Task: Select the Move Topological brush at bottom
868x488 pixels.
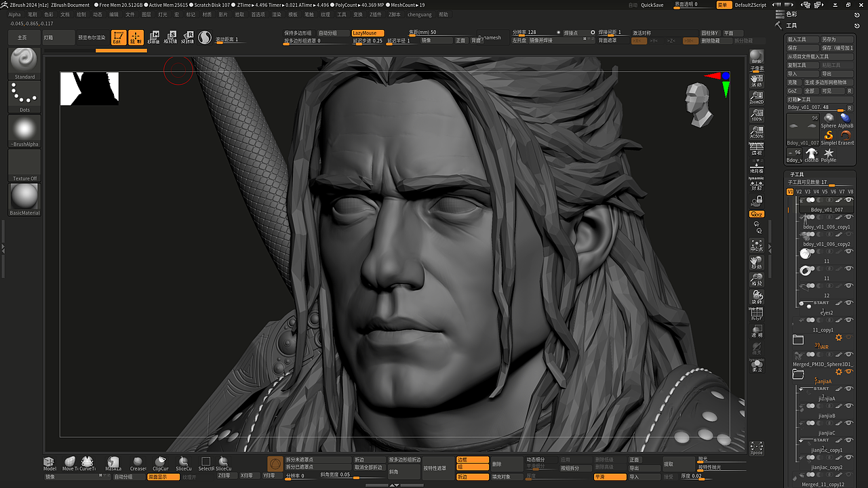Action: [70, 464]
